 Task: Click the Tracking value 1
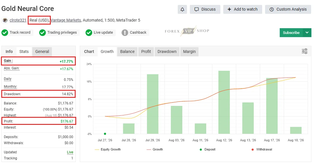72,158
